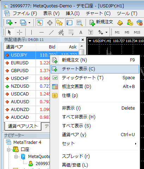
Task: Select the AUDUSD row
Action: click(27, 102)
